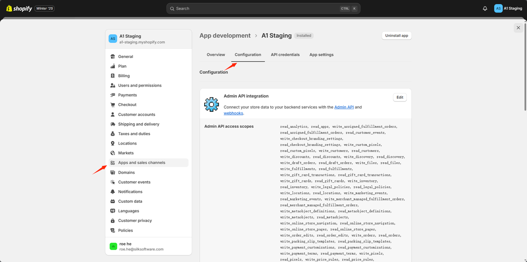Click the Locations pin icon

pos(113,143)
